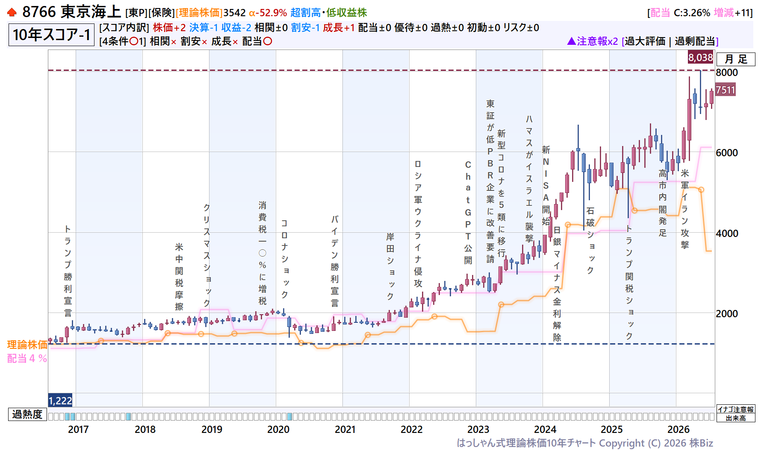Image resolution: width=761 pixels, height=450 pixels.
Task: Click the orange marker circle at 2026 peak
Action: tap(701, 190)
